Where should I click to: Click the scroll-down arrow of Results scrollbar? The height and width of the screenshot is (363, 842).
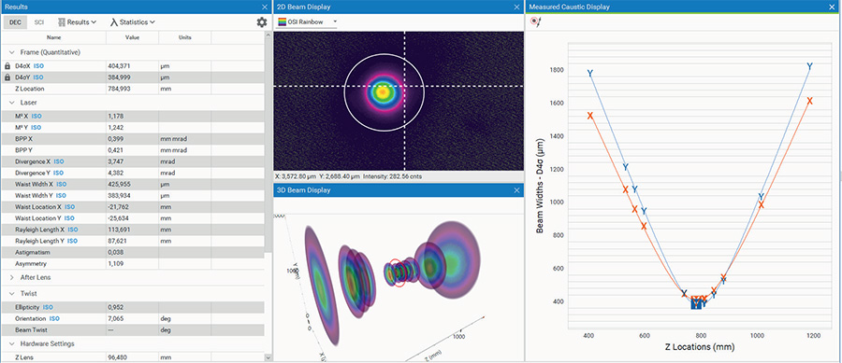[269, 357]
